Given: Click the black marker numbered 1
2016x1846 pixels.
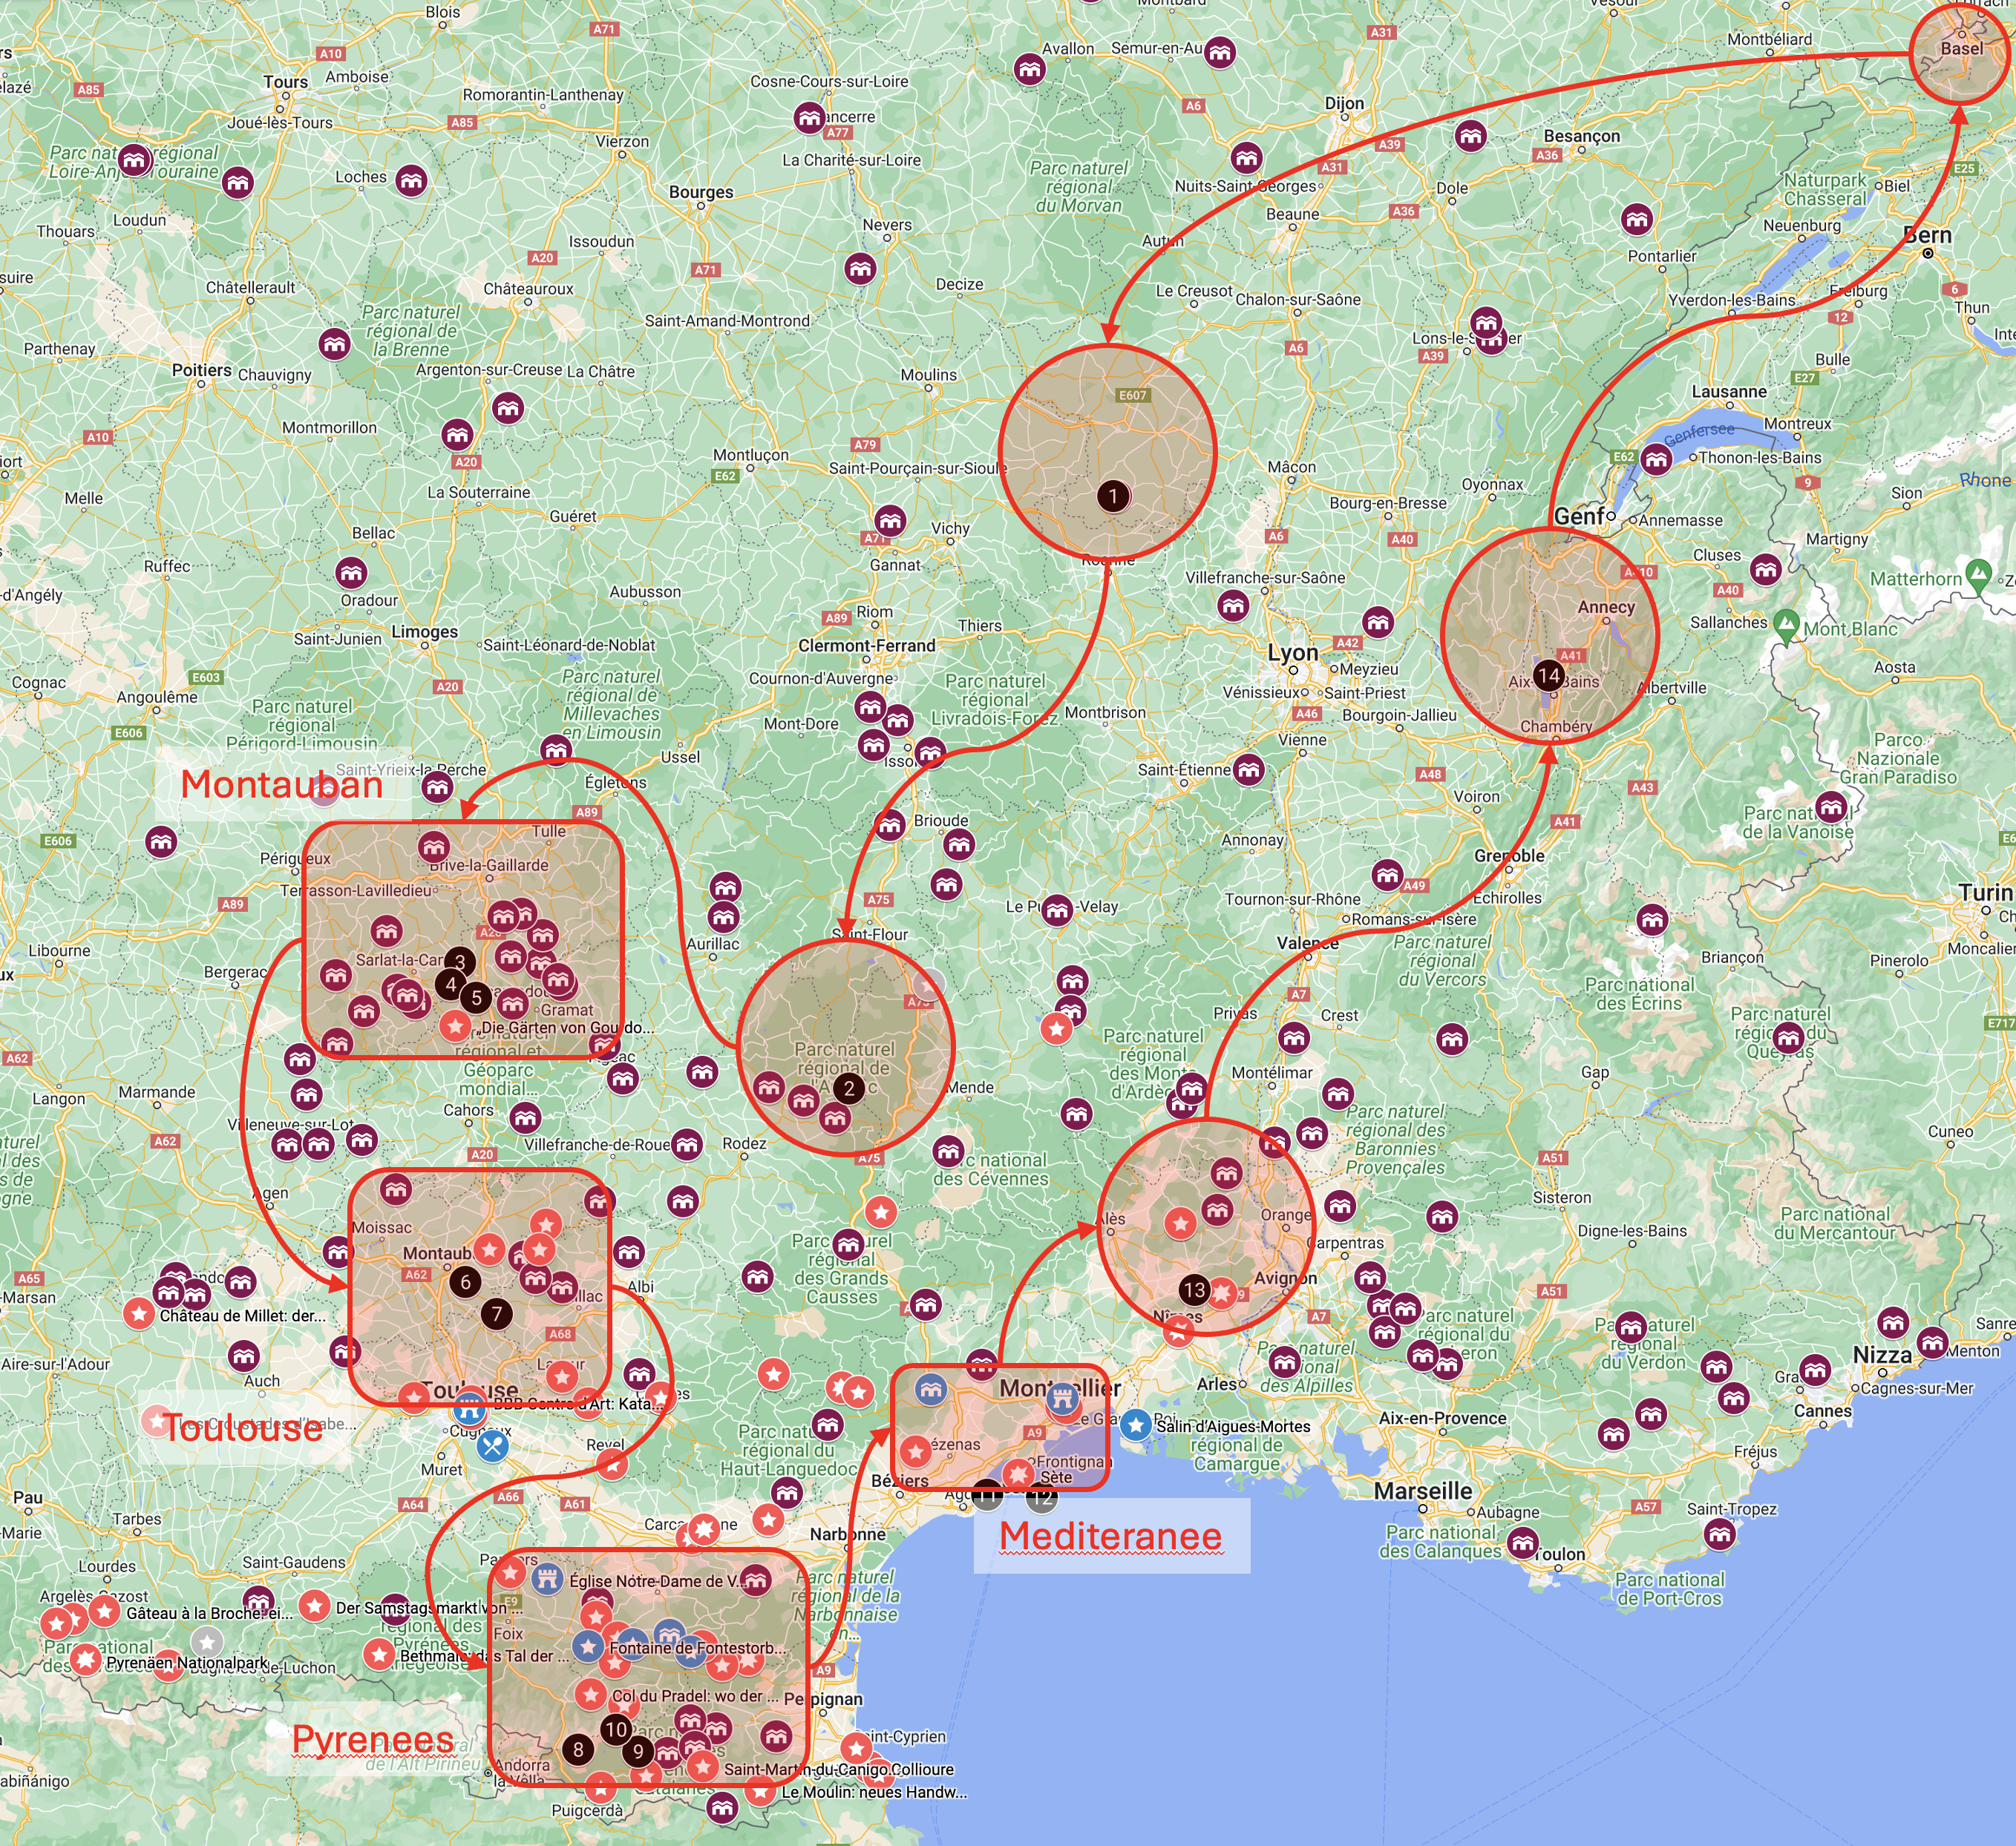Looking at the screenshot, I should [x=1113, y=496].
